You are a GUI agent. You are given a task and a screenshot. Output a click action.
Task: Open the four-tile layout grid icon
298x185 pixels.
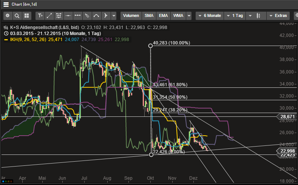coord(26,16)
